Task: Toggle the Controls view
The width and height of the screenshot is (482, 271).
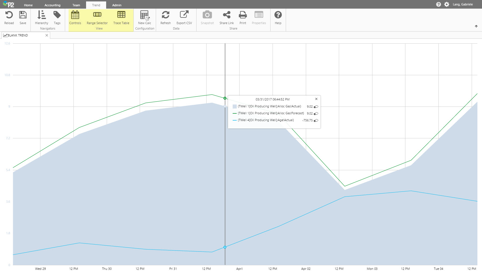Action: coord(75,15)
